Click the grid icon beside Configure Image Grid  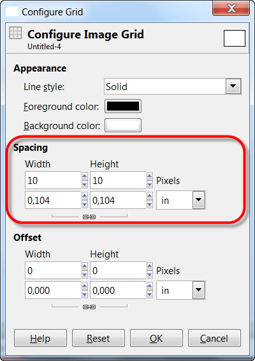click(x=16, y=33)
